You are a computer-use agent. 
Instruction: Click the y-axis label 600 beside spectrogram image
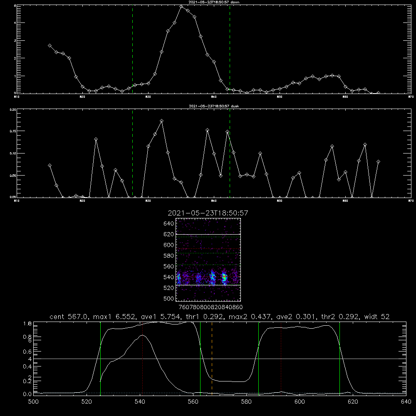[169, 245]
